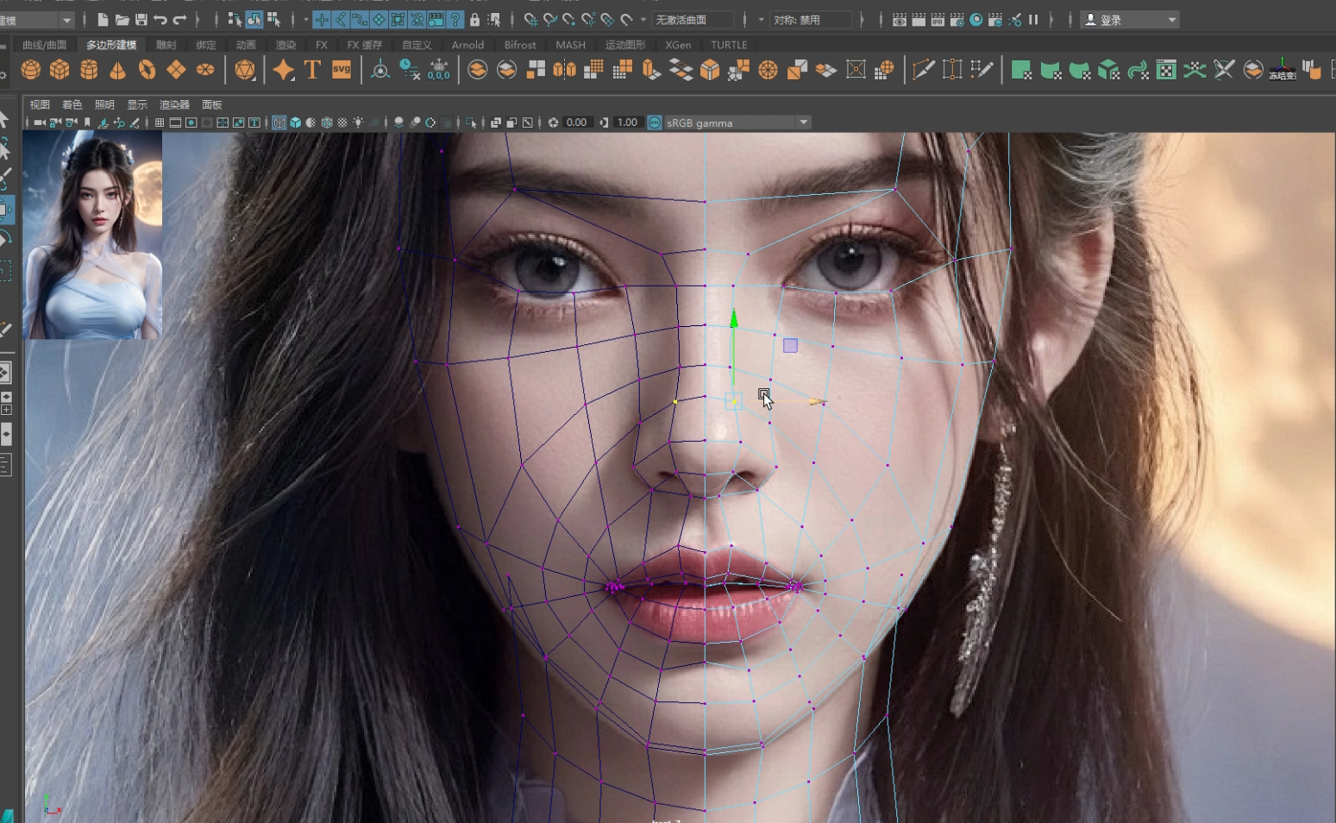Open the Hypershade blue sphere icon
This screenshot has width=1336, height=823.
pos(976,19)
